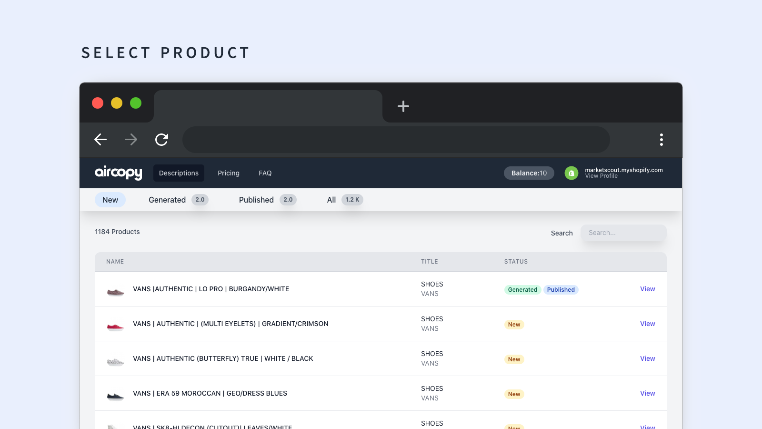
Task: Click inside the product search field
Action: click(623, 233)
